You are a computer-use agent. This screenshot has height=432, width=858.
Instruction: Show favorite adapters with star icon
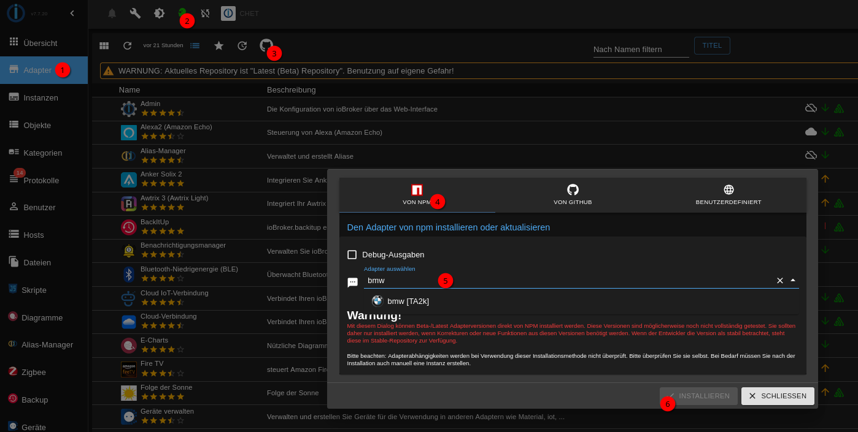[218, 45]
